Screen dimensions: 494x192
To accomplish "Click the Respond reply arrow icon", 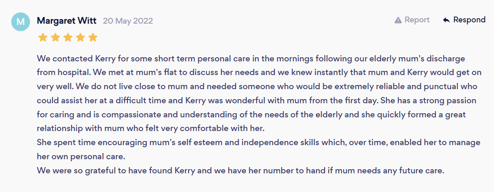I will tap(446, 20).
